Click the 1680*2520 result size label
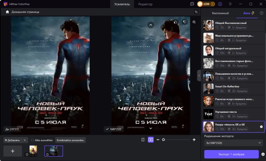 [x=114, y=129]
